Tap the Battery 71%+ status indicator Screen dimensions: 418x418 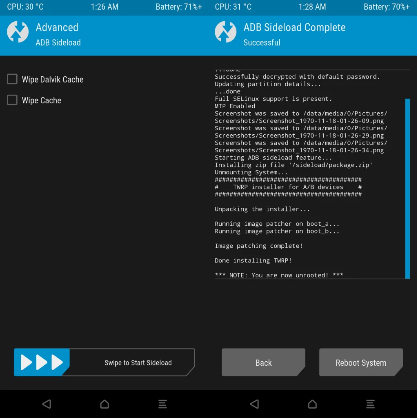point(179,7)
